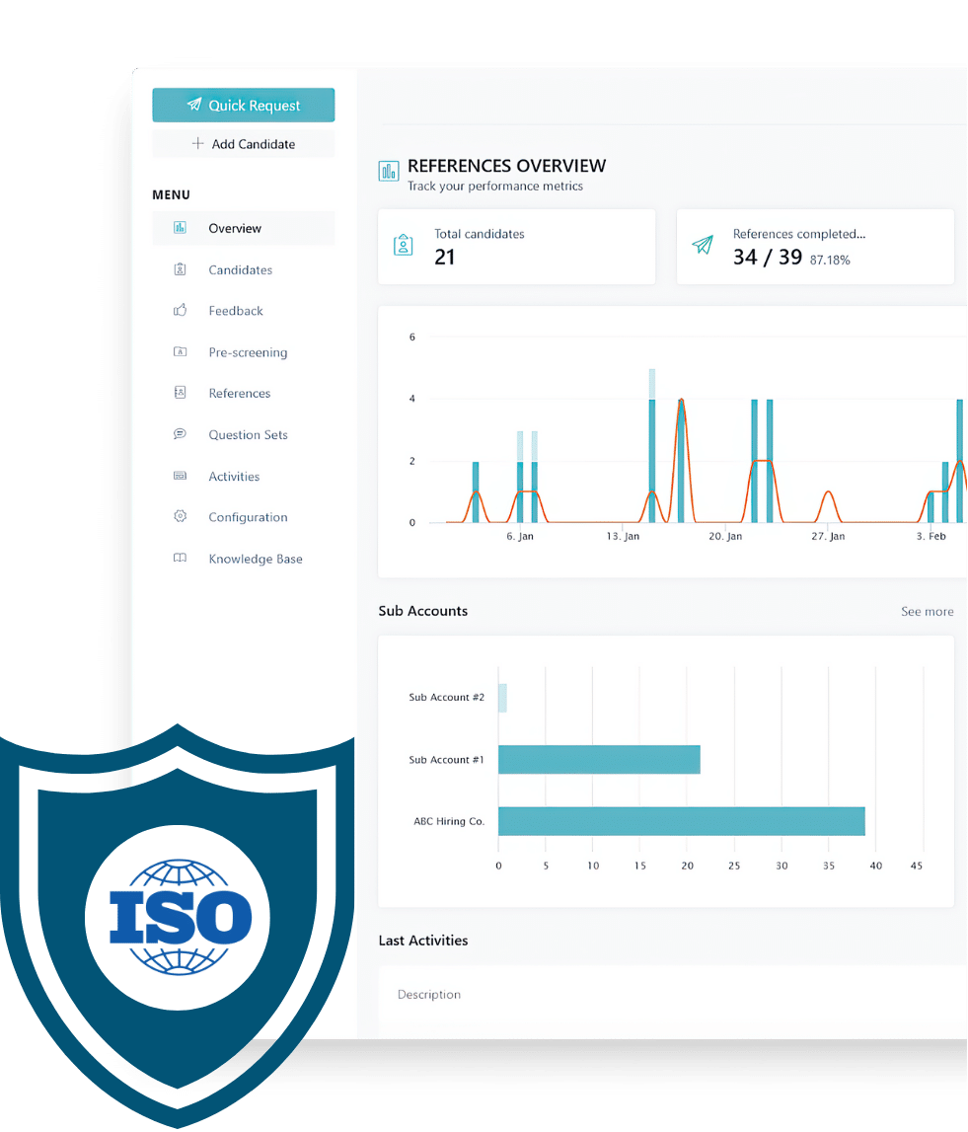This screenshot has height=1132, width=968.
Task: Click the Add Candidate button
Action: pos(244,144)
